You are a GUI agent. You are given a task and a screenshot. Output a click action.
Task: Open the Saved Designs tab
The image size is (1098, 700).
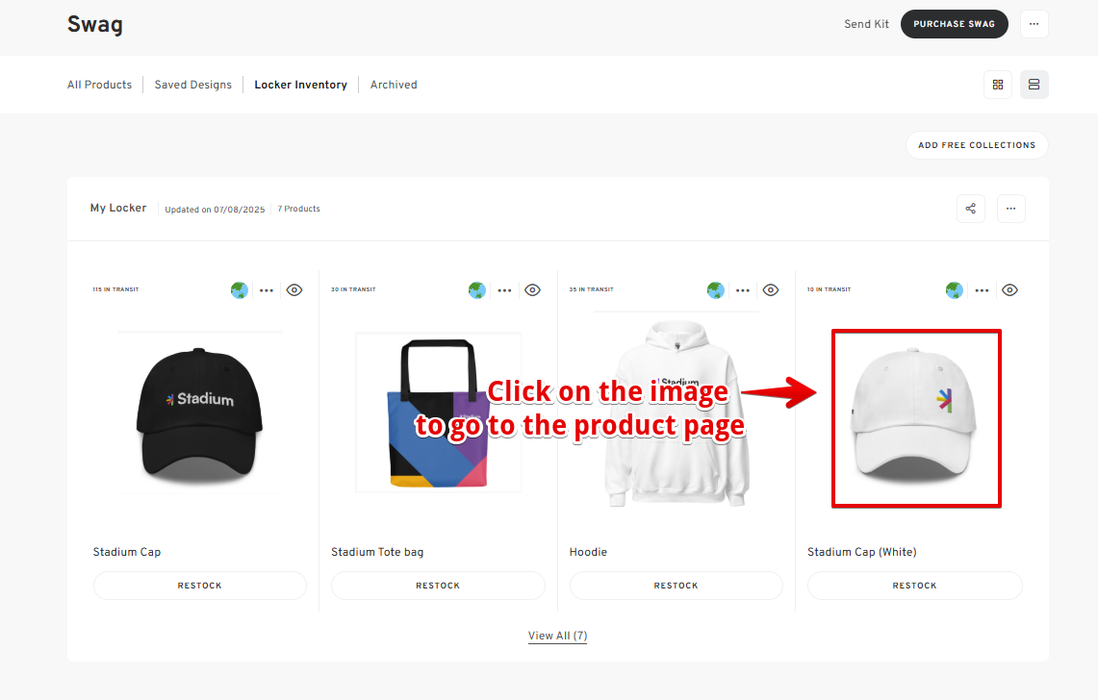pos(193,85)
